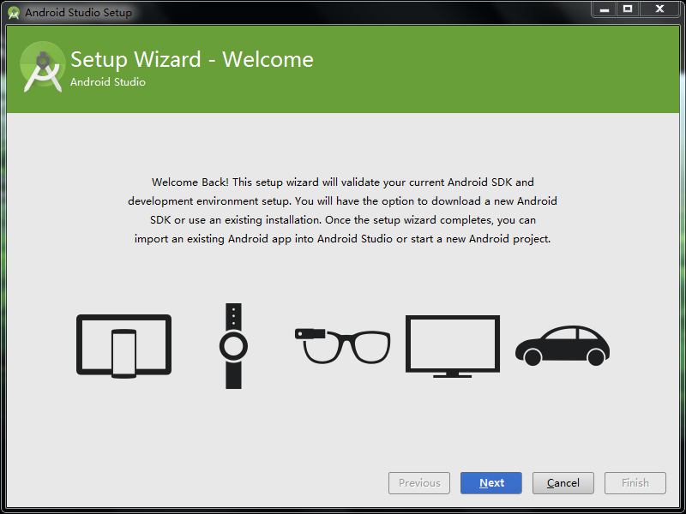Screen dimensions: 686x514
Task: Minimize the Android Studio Setup window
Action: tap(605, 9)
